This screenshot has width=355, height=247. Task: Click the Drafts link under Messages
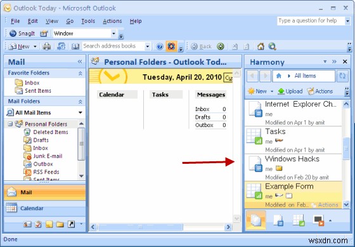(203, 117)
